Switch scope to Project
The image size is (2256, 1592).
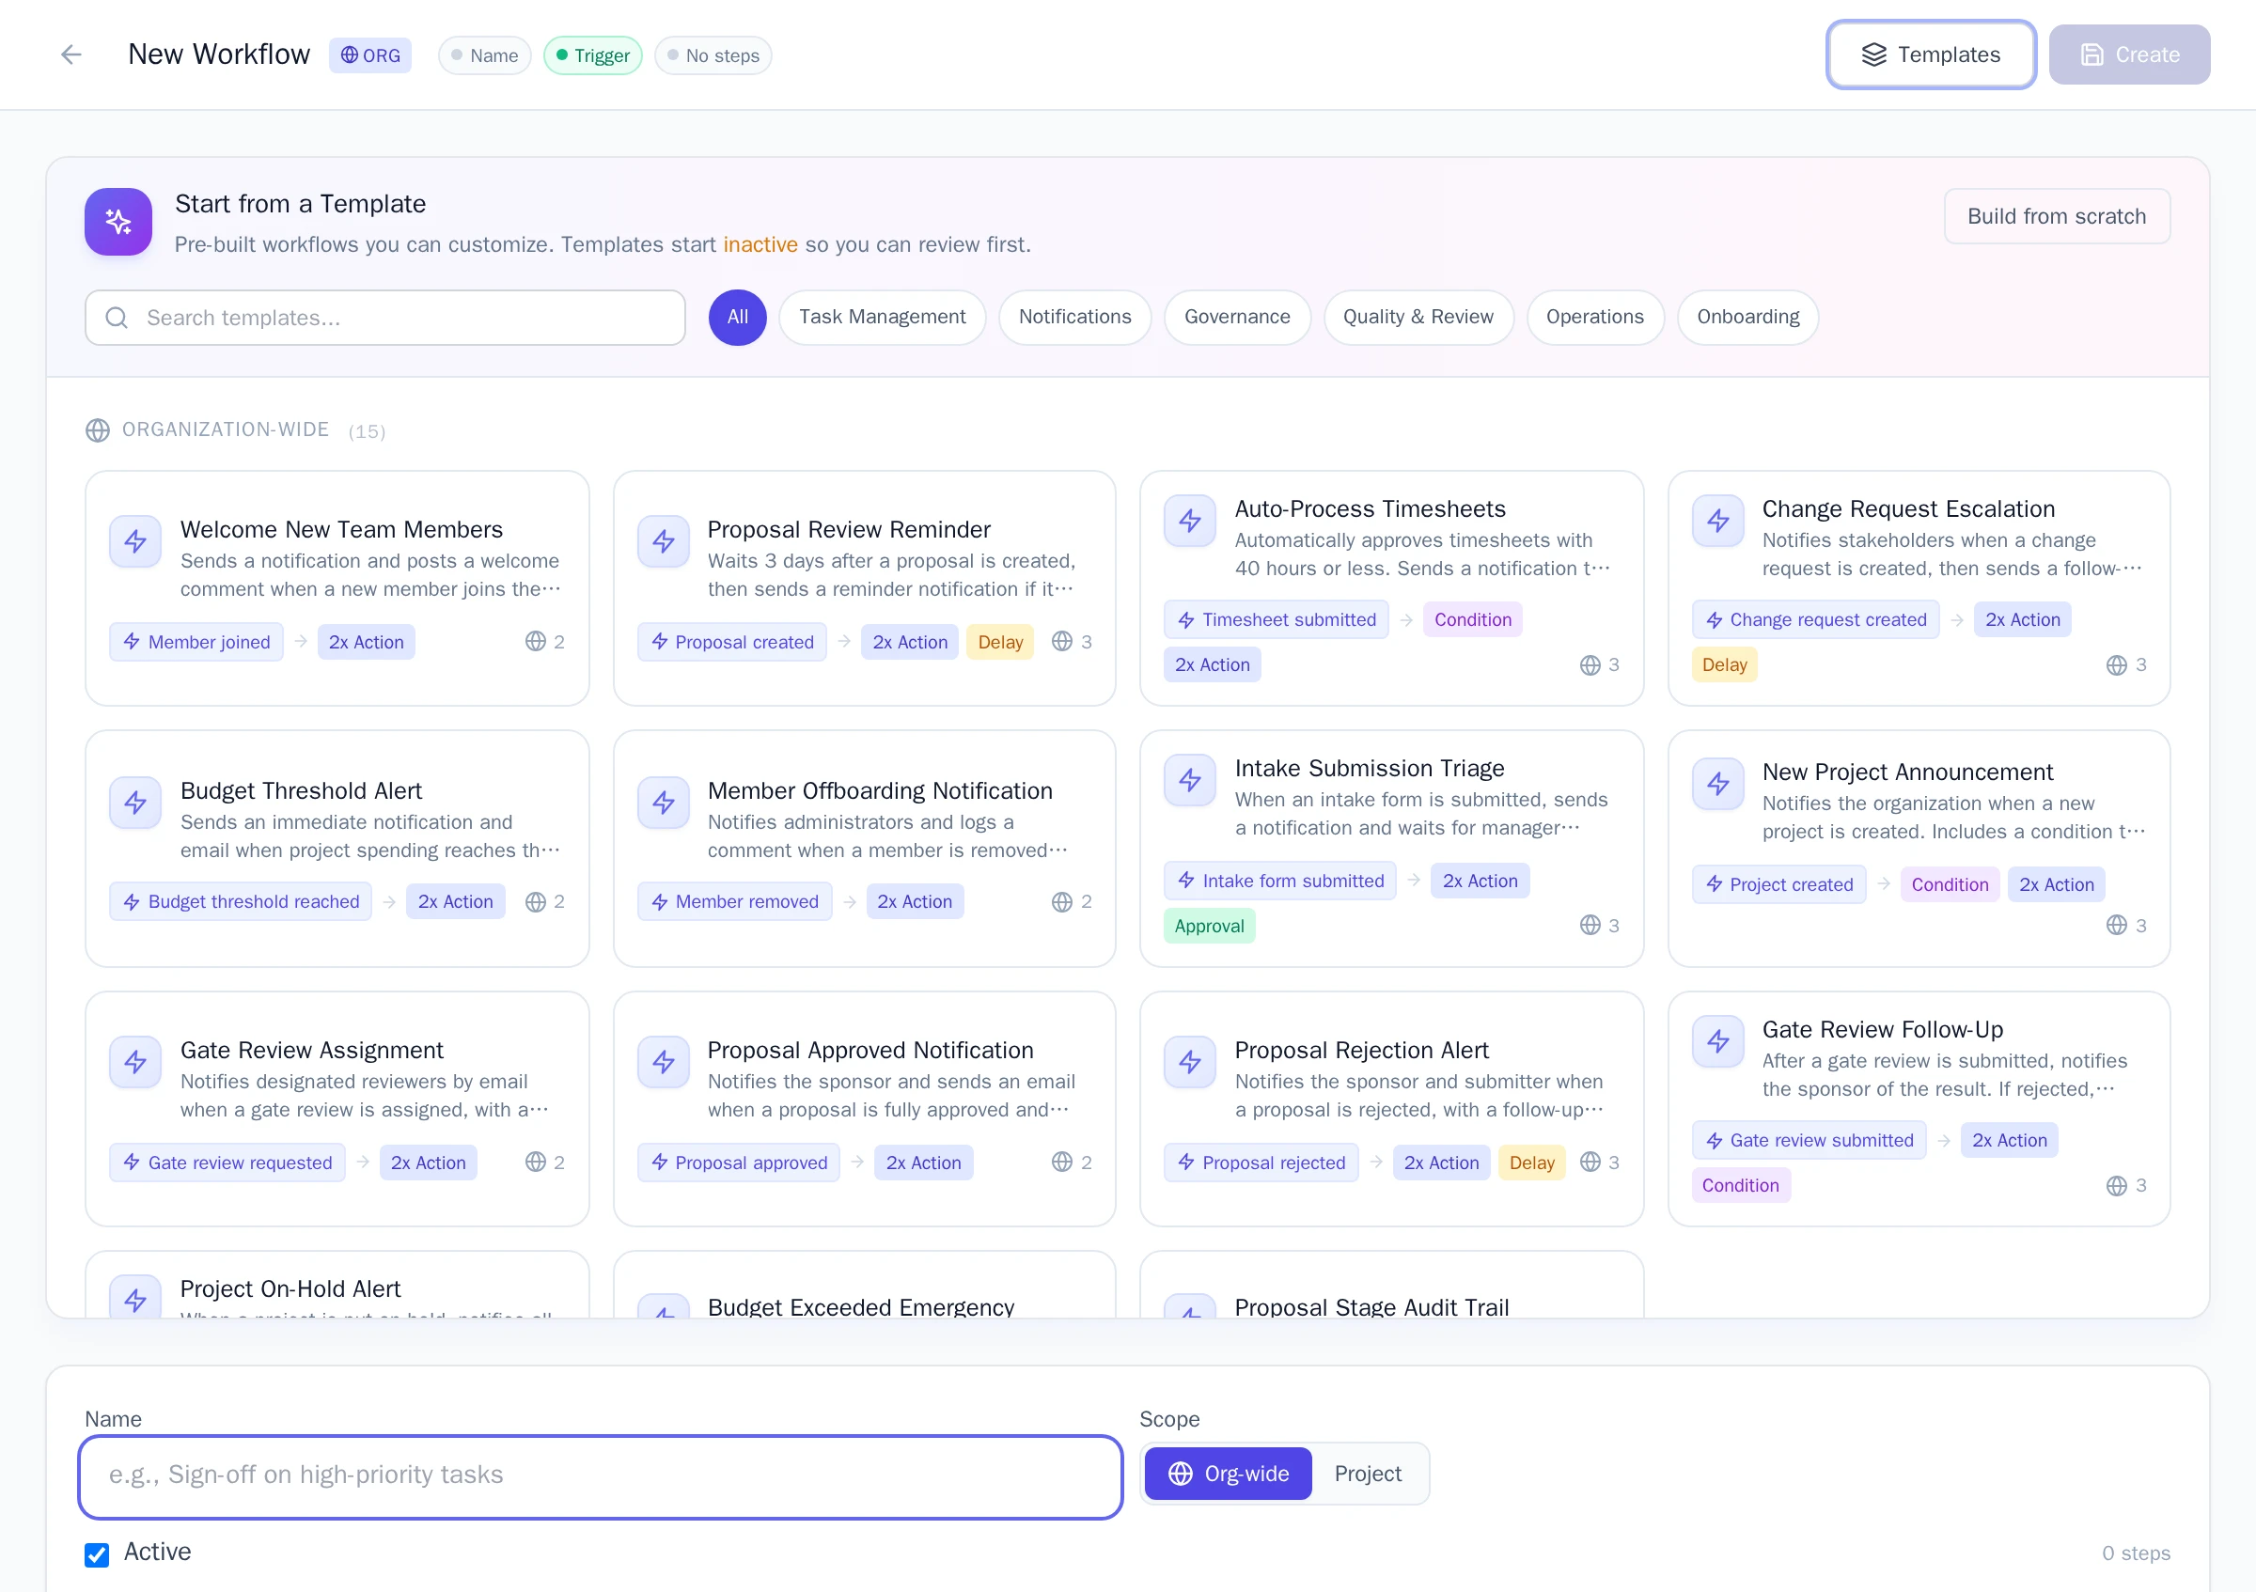(x=1368, y=1474)
